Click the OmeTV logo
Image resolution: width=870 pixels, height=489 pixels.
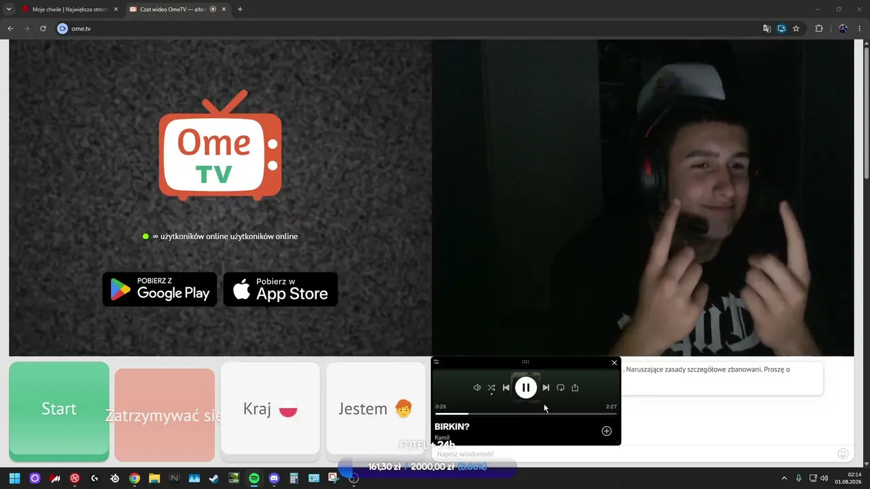[220, 145]
